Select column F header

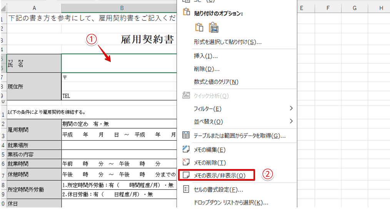328,8
